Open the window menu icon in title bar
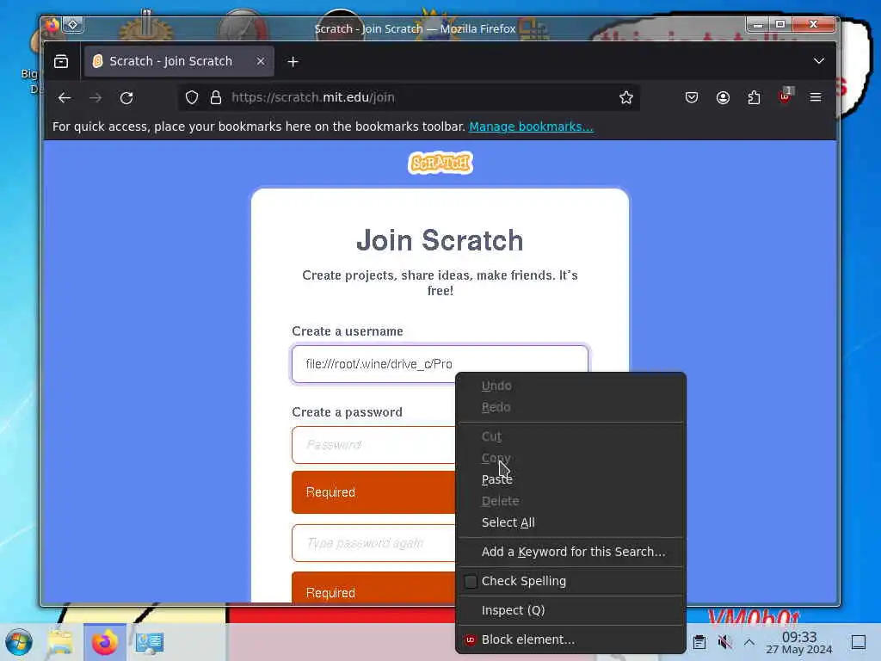Screen dimensions: 881x661 click(73, 24)
